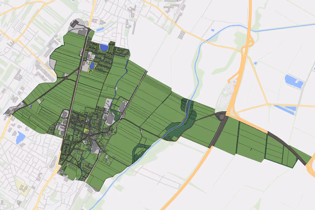Image resolution: width=315 pixels, height=210 pixels.
Task: Click the tiny blue pond in the western green parcels
Action: 31,106
